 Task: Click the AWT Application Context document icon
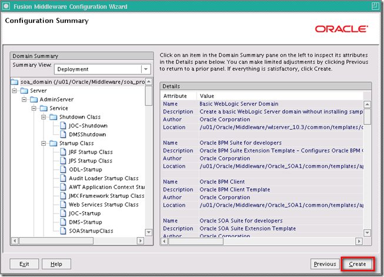tap(63, 187)
